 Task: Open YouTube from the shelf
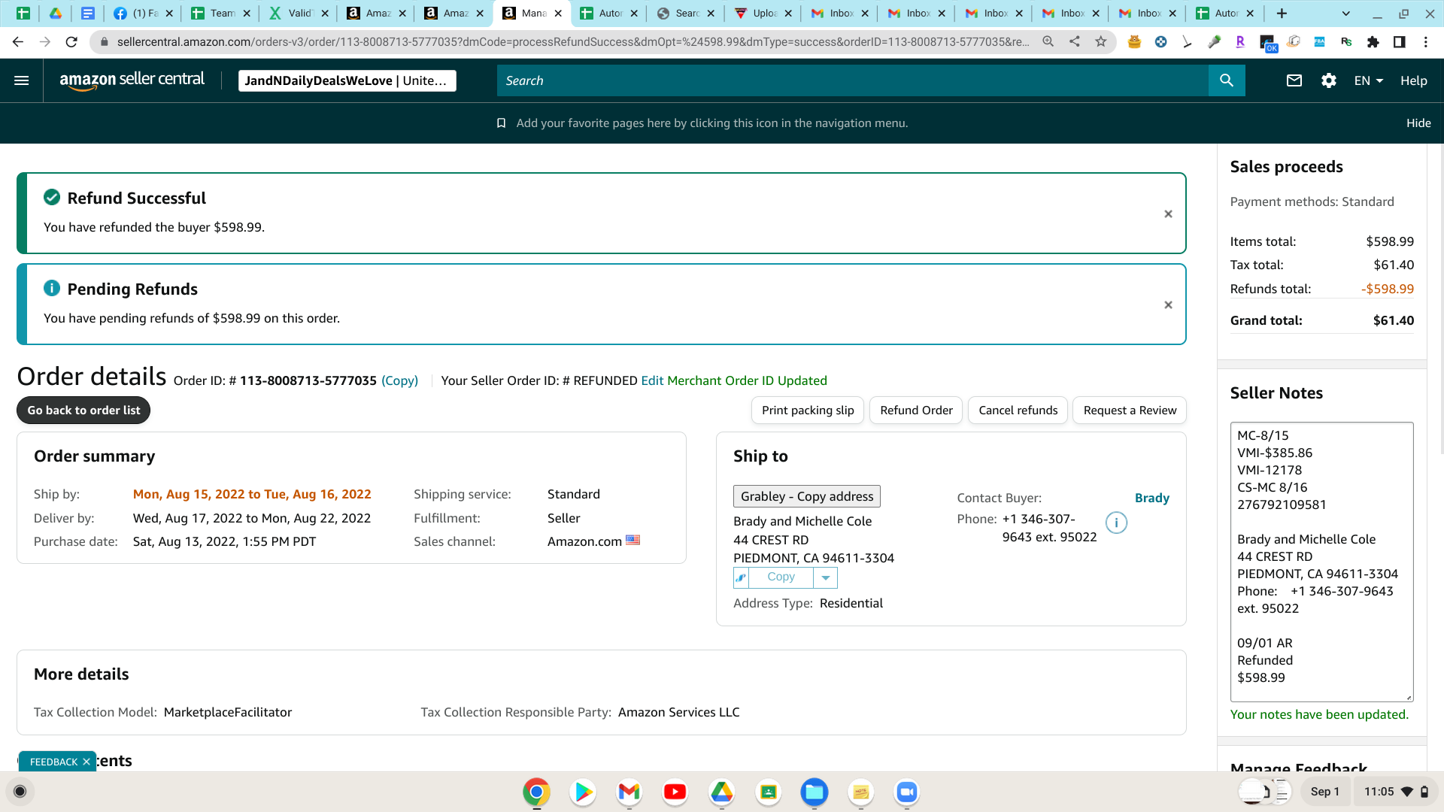[x=675, y=792]
